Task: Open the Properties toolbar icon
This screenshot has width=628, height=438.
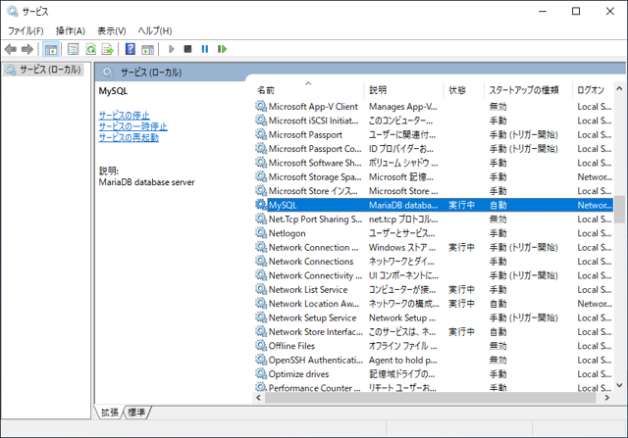Action: (x=73, y=49)
